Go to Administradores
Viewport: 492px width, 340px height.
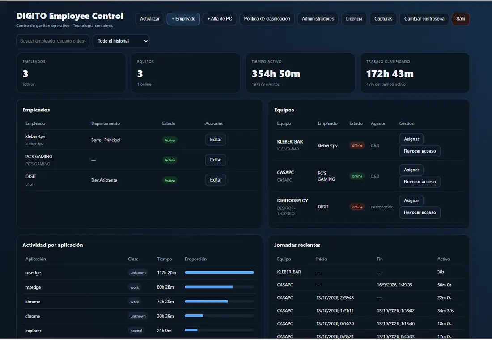tap(318, 19)
